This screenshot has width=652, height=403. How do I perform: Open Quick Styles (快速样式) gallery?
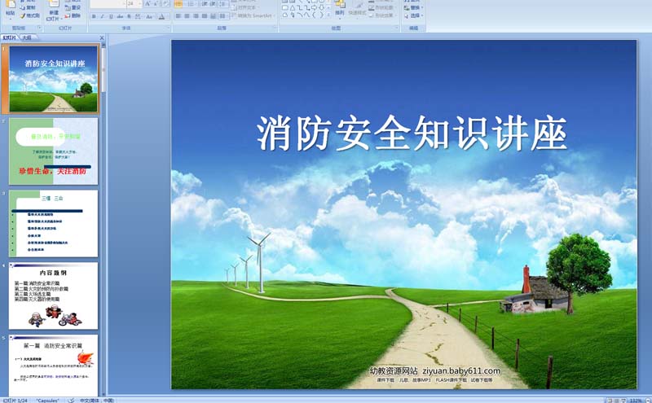click(x=358, y=10)
